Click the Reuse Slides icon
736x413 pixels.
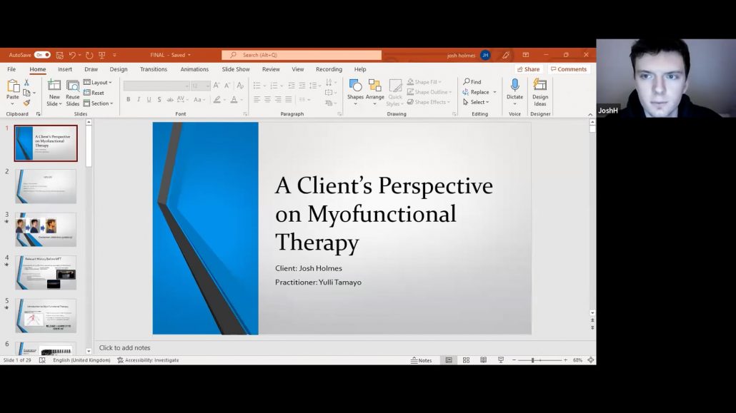coord(73,91)
